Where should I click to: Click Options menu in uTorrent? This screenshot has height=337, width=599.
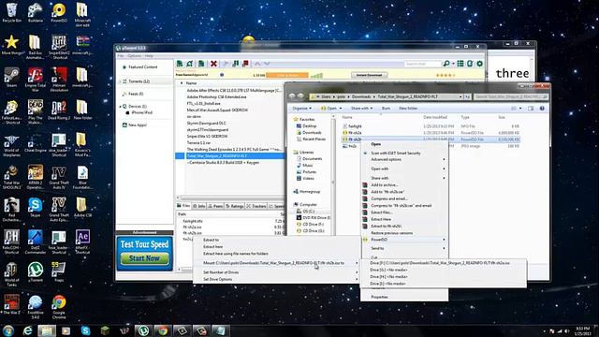coord(134,56)
